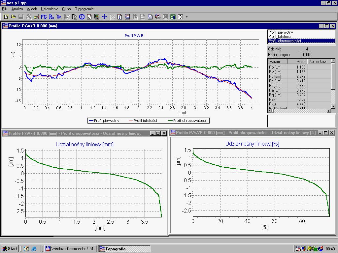Click the monitor screen icon in the toolbar
This screenshot has width=338, height=253.
(x=97, y=17)
